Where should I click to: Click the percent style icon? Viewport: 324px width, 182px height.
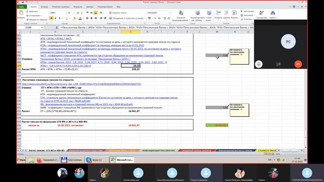click(155, 18)
